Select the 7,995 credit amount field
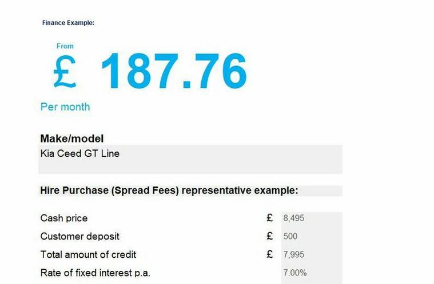The image size is (434, 284). tap(312, 254)
